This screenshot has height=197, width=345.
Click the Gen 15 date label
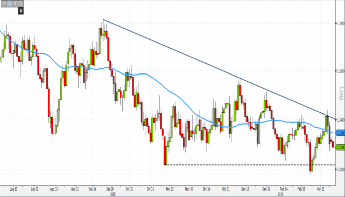click(x=245, y=189)
